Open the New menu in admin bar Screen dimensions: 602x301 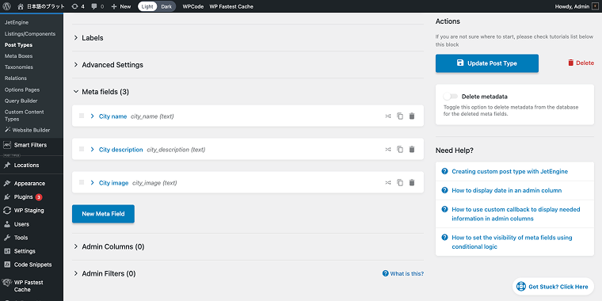pos(120,6)
